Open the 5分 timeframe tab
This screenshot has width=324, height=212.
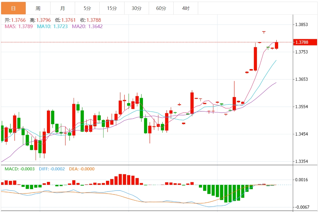[x=87, y=8]
